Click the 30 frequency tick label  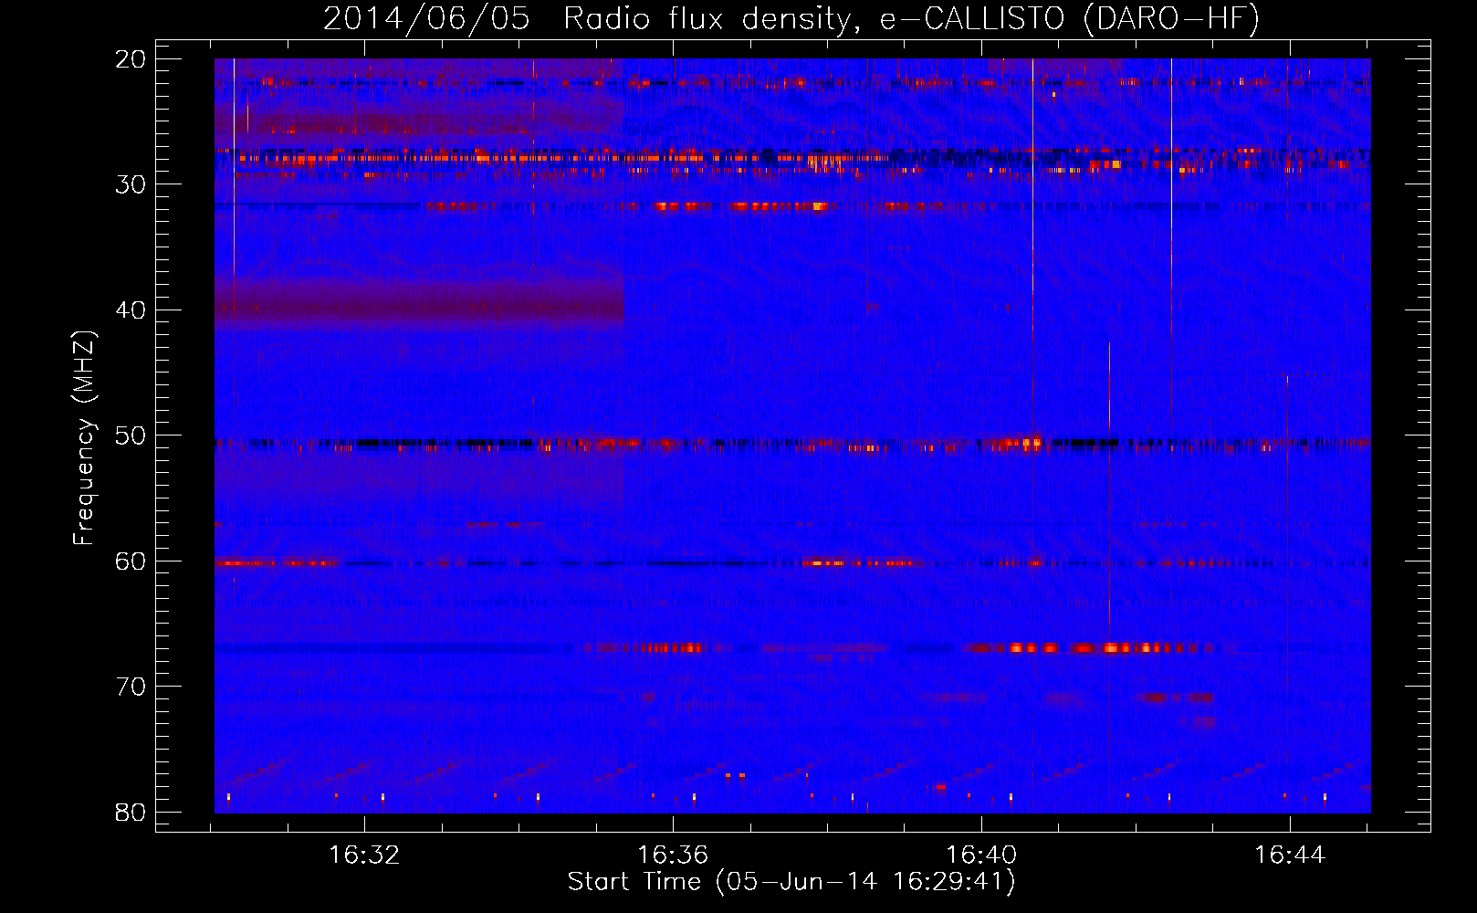[131, 184]
